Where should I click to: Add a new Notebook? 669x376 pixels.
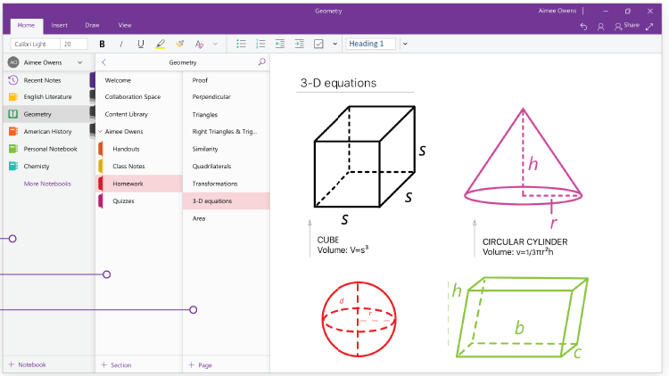(x=28, y=365)
